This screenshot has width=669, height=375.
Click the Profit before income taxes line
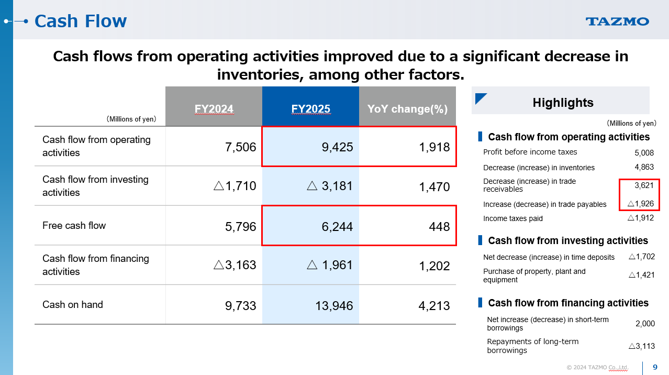530,152
